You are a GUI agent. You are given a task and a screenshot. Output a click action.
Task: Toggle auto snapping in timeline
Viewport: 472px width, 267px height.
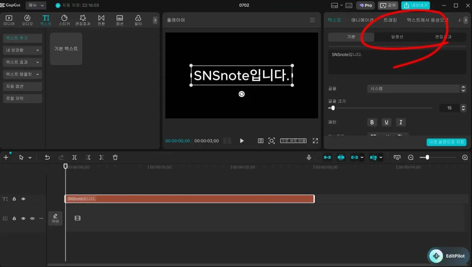341,157
